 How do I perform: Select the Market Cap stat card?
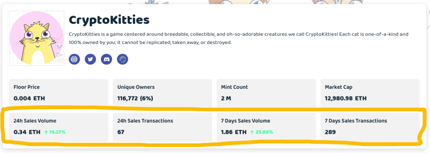370,93
